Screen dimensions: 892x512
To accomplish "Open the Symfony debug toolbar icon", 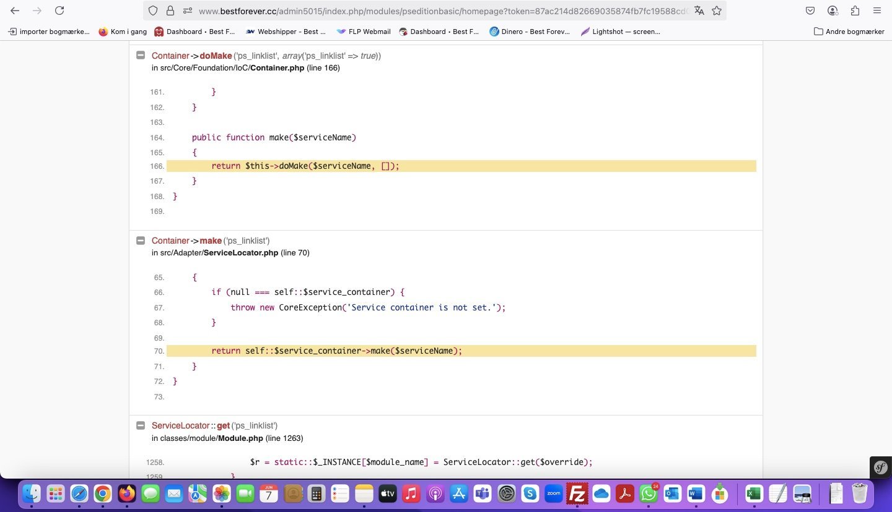I will click(880, 467).
